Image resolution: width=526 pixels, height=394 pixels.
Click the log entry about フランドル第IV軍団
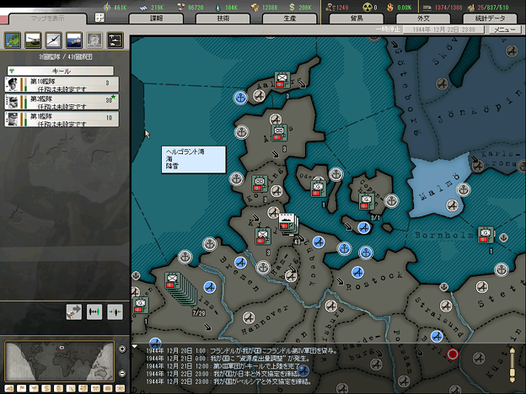click(x=242, y=351)
